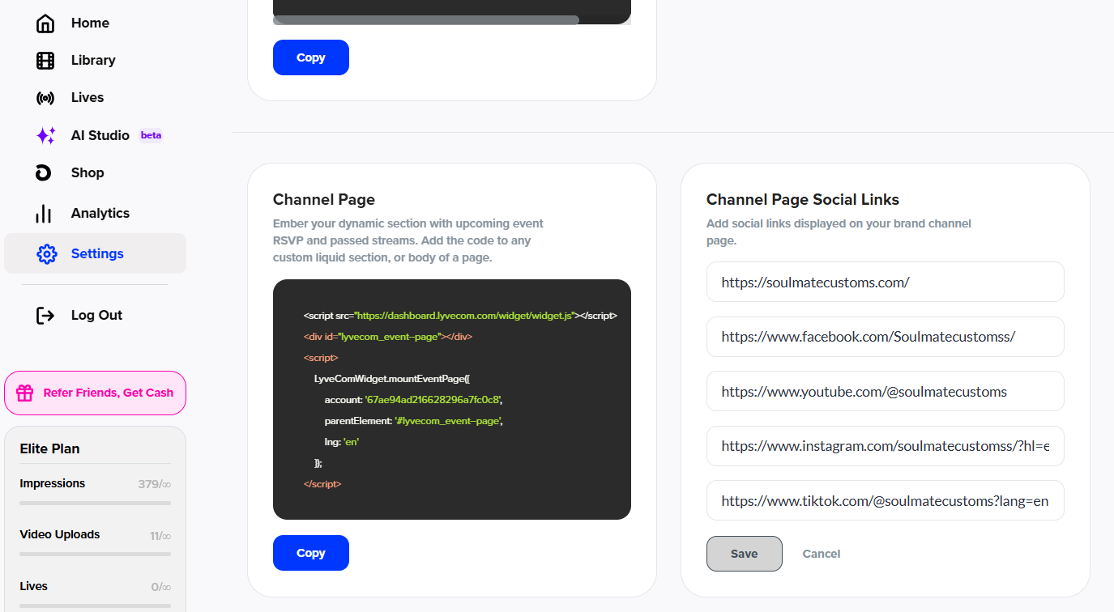
Task: Cancel social links changes
Action: (x=821, y=554)
